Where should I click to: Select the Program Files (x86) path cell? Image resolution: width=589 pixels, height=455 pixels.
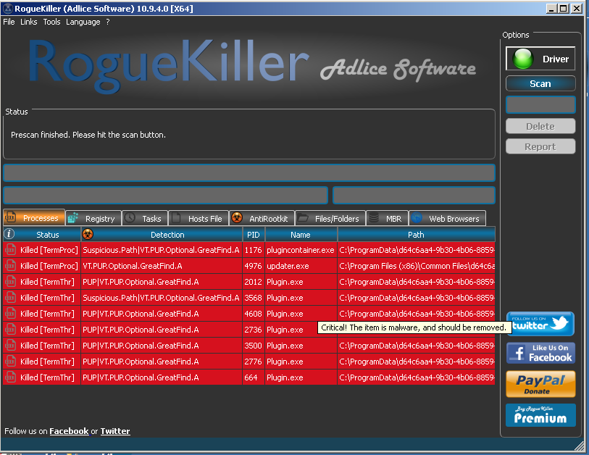pyautogui.click(x=416, y=266)
